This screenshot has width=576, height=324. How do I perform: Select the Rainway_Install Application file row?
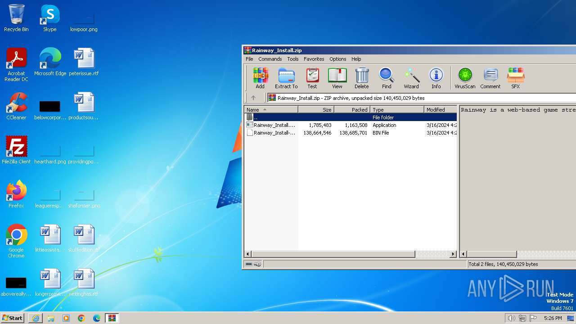351,125
